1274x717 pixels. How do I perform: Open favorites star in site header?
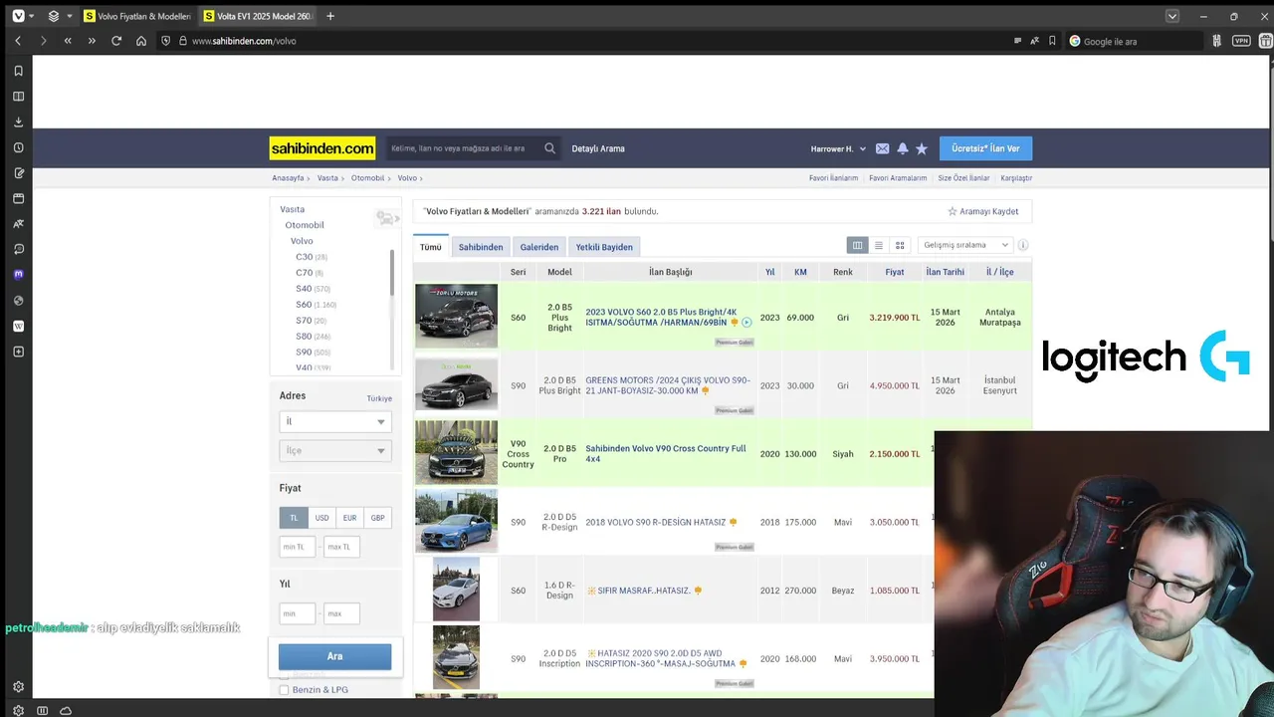point(922,148)
